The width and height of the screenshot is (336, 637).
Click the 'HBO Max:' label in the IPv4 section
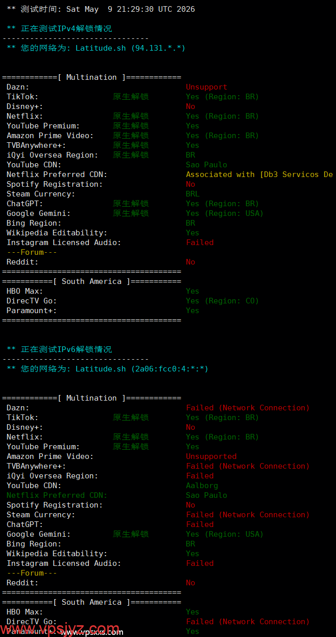point(25,291)
